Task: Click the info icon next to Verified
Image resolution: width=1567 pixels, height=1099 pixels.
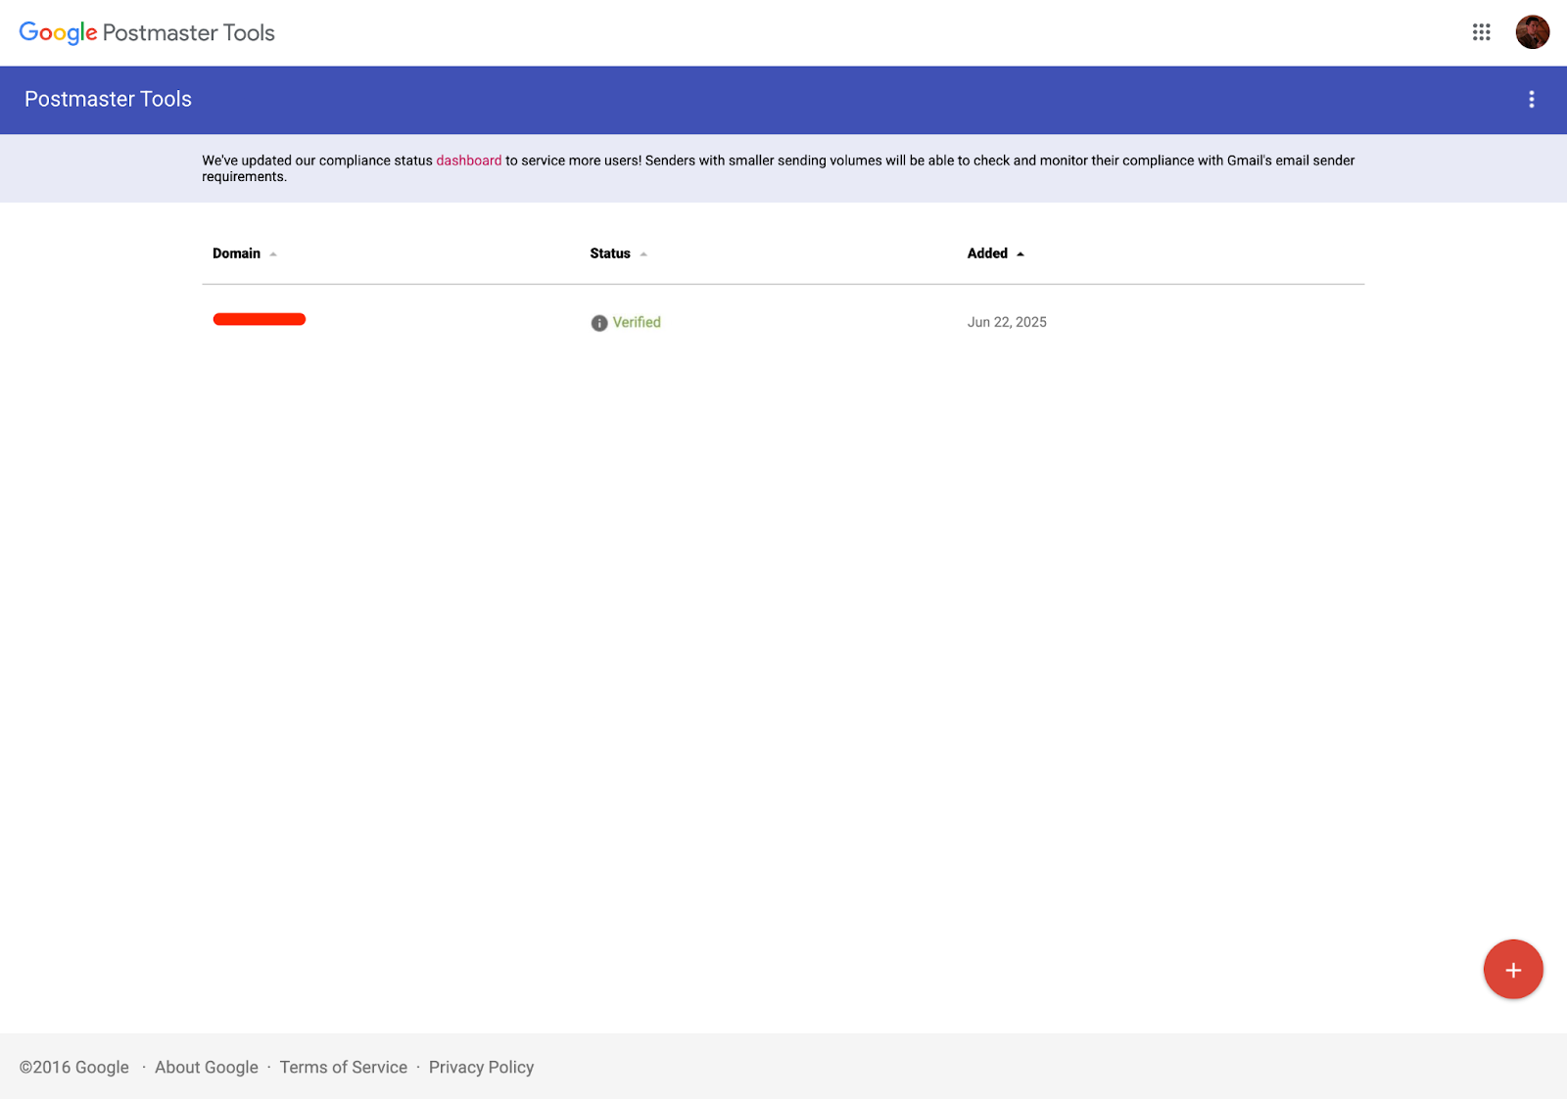Action: click(x=599, y=323)
